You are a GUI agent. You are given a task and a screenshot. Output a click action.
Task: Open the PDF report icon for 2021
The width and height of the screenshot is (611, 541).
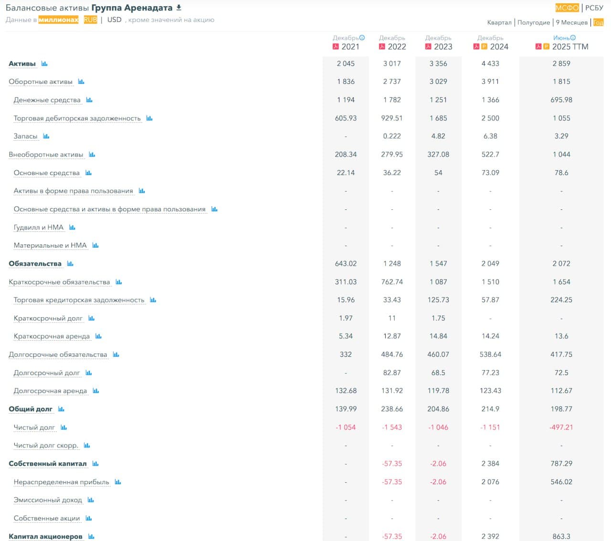pos(336,47)
